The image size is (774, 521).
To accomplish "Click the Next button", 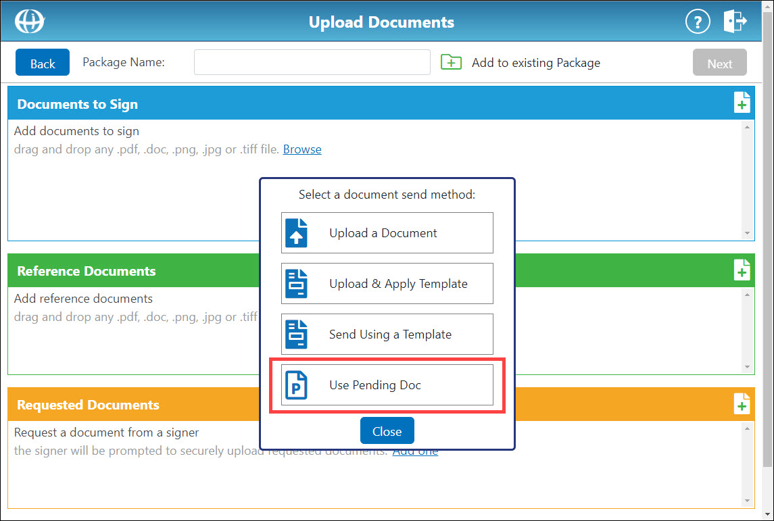I will click(719, 62).
